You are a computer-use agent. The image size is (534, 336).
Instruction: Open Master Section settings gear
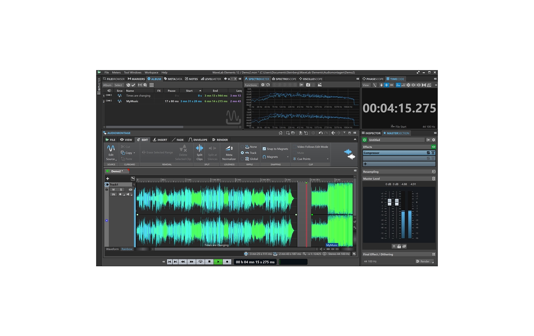(x=434, y=140)
